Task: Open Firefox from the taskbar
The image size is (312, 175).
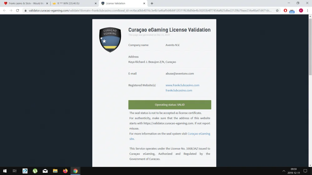Action: coord(65,171)
